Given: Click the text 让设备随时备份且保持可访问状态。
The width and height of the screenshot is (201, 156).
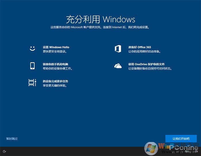Looking at the screenshot, I should pyautogui.click(x=150, y=69).
